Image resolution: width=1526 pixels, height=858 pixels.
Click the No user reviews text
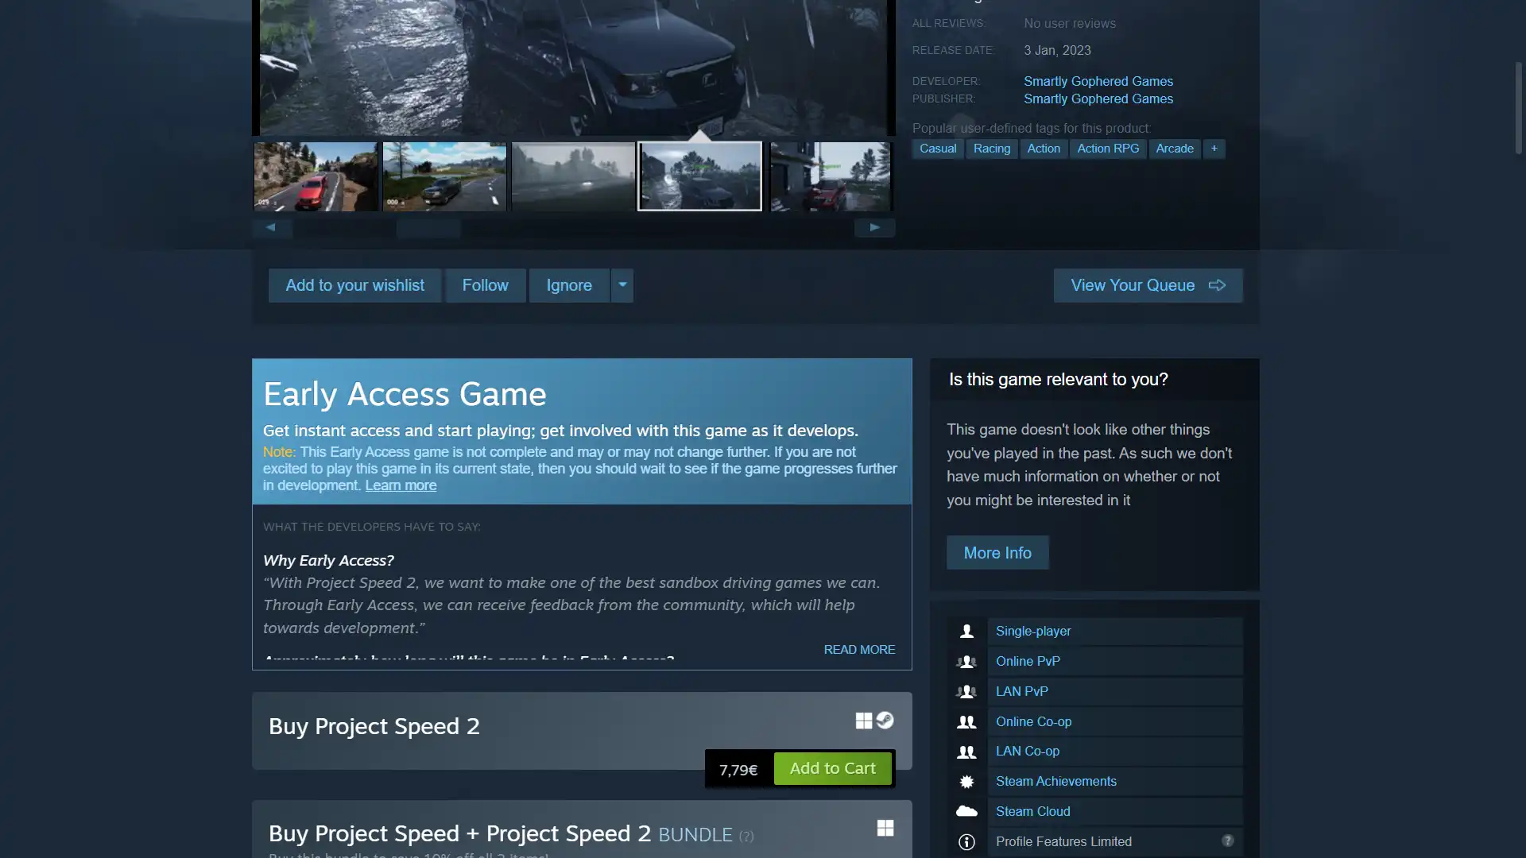tap(1070, 24)
